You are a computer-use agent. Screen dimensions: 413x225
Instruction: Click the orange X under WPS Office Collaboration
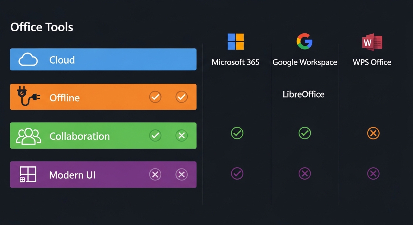373,133
